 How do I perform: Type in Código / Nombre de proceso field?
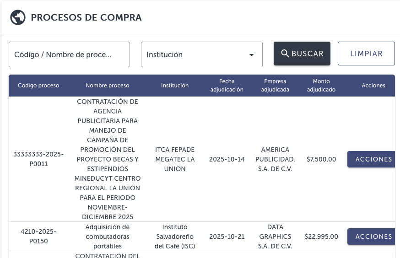coord(69,54)
